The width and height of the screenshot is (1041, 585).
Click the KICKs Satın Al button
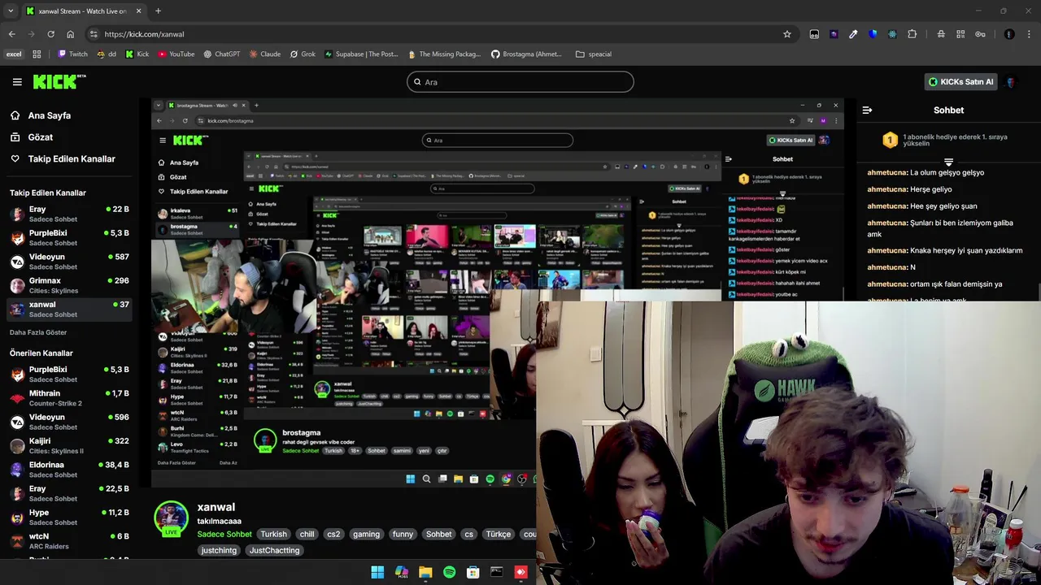click(960, 82)
